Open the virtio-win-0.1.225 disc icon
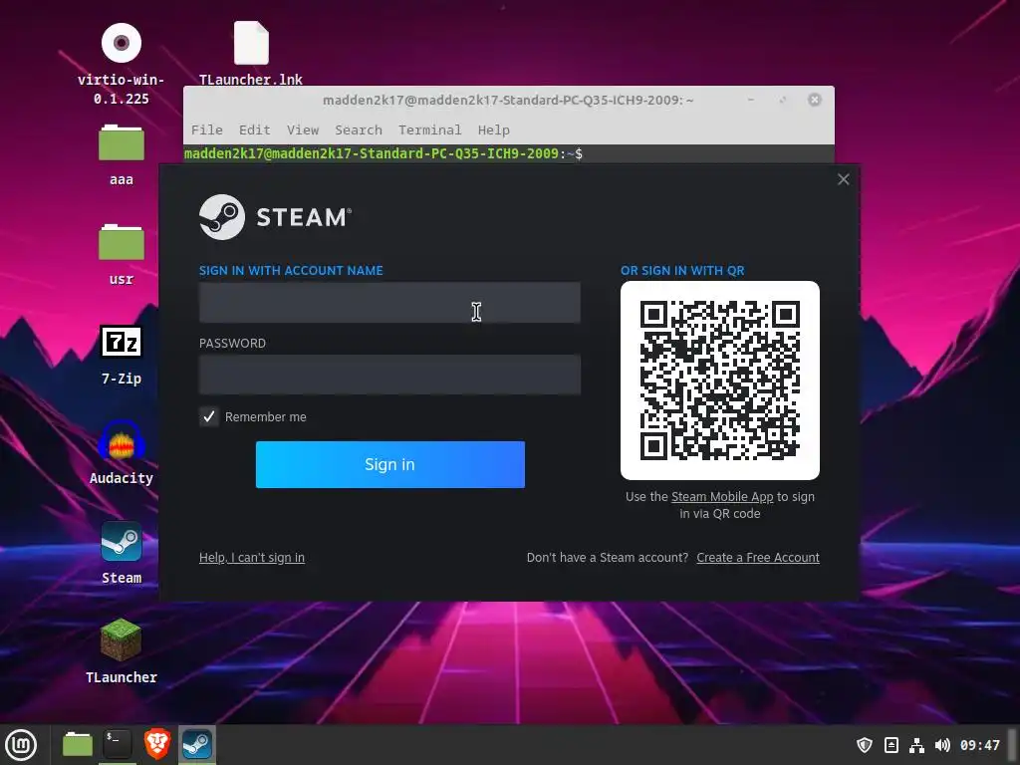The image size is (1020, 765). tap(121, 43)
